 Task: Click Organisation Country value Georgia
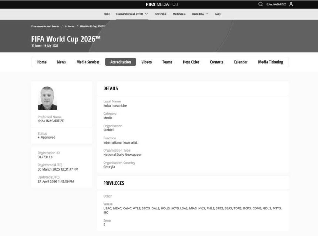coord(109,167)
